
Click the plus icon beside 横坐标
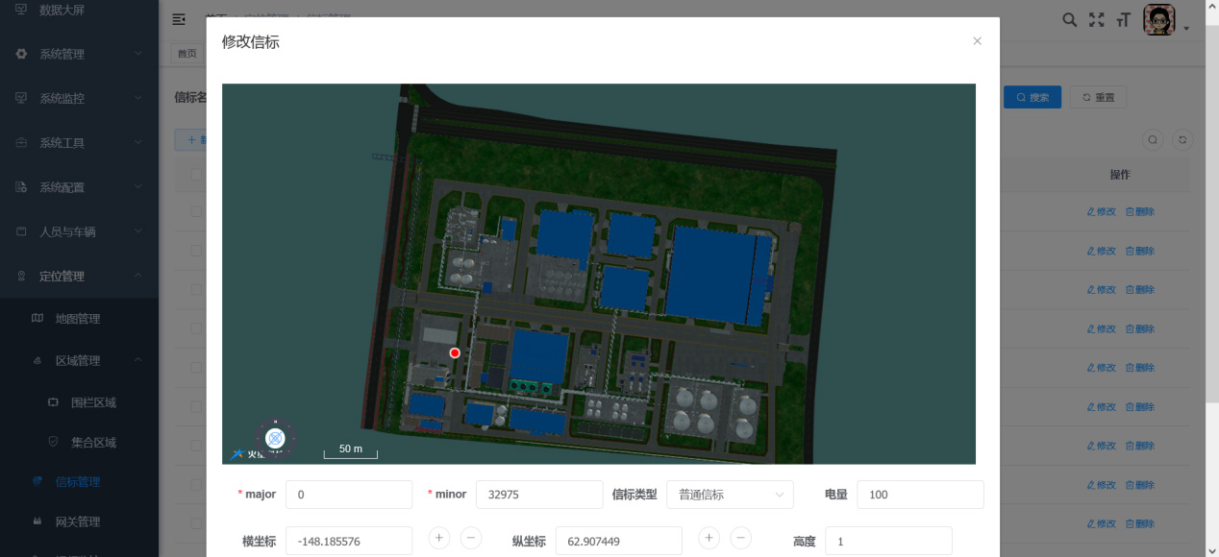pos(438,538)
